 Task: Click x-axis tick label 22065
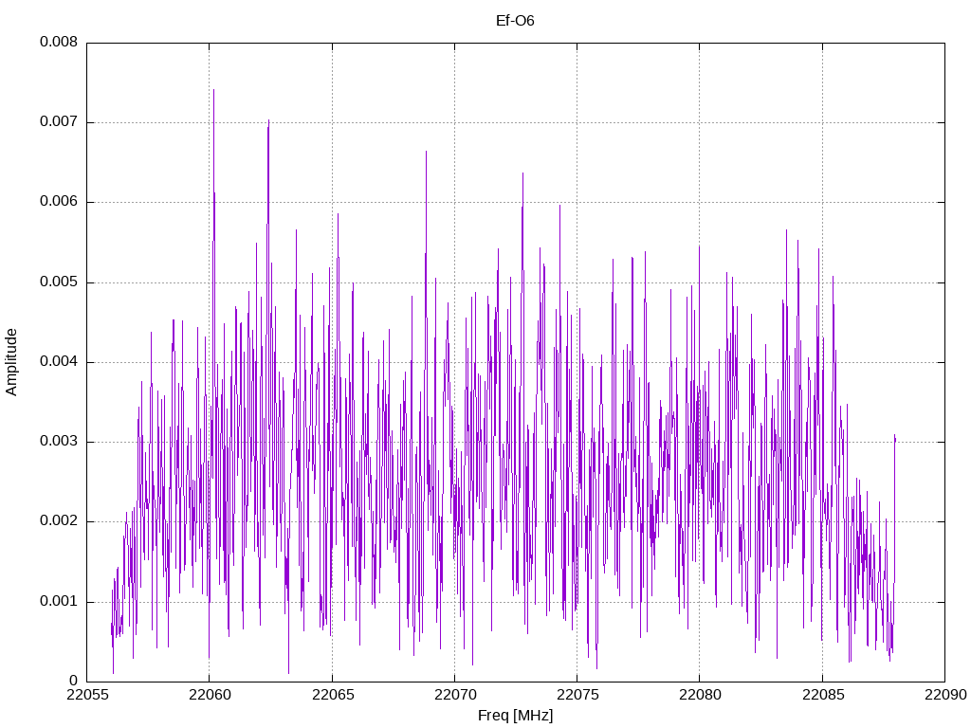click(x=333, y=695)
